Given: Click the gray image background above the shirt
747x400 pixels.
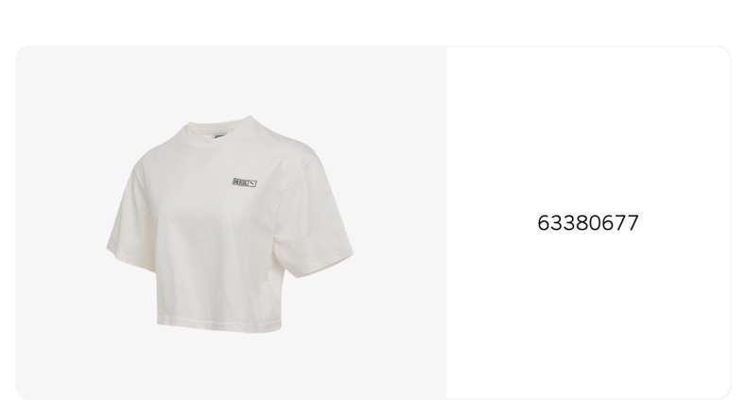Looking at the screenshot, I should [231, 78].
